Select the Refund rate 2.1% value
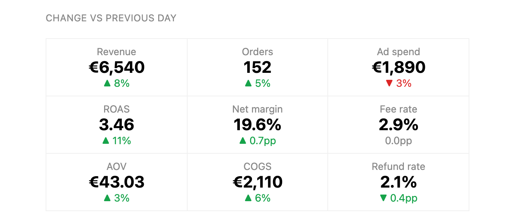 pos(398,182)
